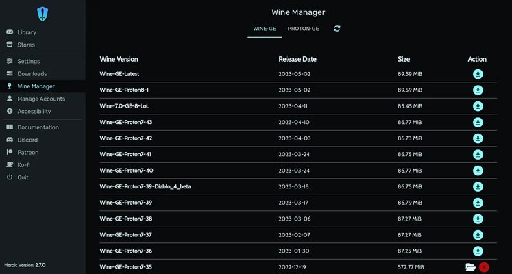This screenshot has width=512, height=274.
Task: Click download icon for Wine-7.0-GE-8-LoL
Action: click(478, 106)
